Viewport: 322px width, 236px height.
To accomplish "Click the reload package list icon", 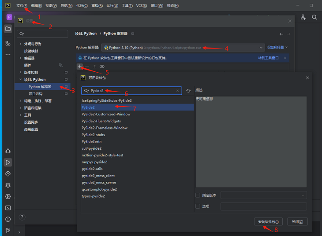I will pos(188,91).
